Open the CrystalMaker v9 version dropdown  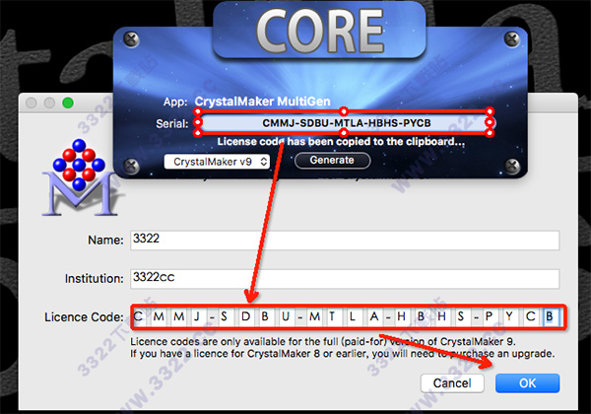click(x=217, y=162)
